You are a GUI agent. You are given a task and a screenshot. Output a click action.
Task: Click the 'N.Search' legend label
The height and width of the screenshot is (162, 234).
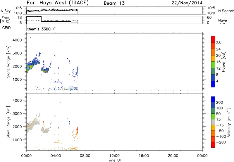(x=226, y=11)
